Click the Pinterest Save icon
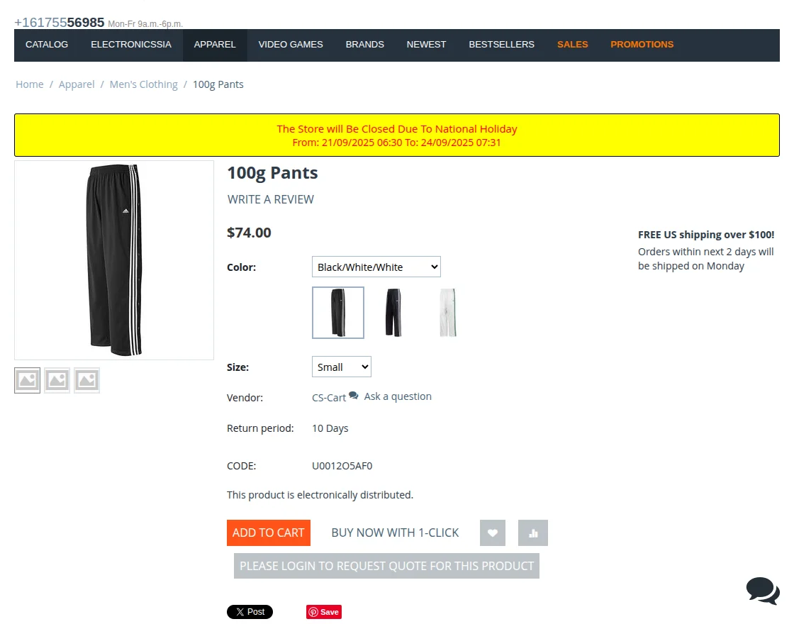This screenshot has width=794, height=624. [x=323, y=611]
